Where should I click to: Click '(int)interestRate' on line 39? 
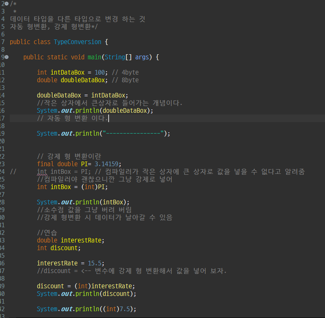click(103, 286)
